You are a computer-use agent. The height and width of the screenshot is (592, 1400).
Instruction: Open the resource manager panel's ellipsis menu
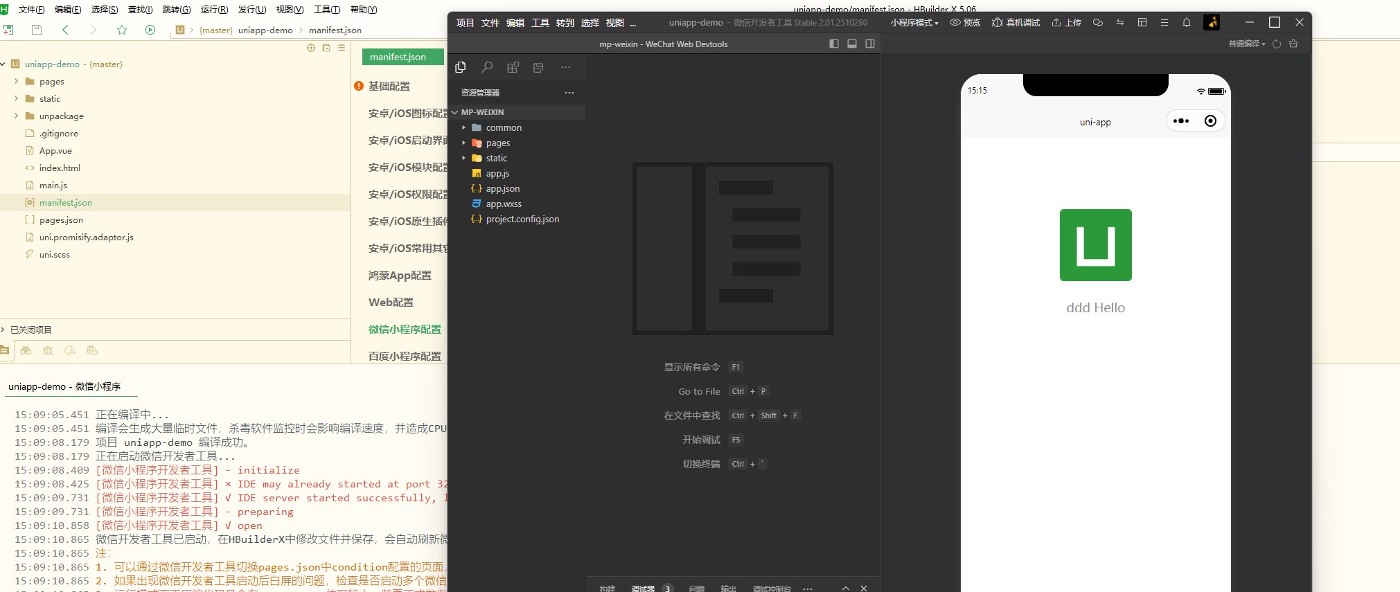569,93
